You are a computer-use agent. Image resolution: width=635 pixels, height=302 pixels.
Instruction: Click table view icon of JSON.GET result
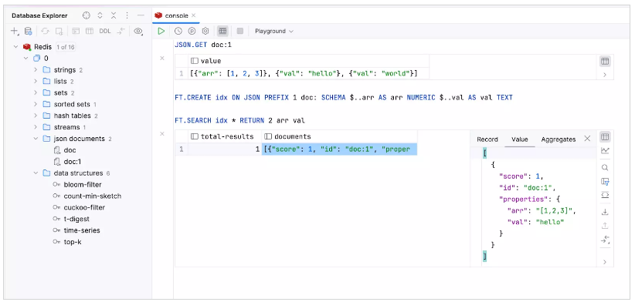(x=605, y=62)
